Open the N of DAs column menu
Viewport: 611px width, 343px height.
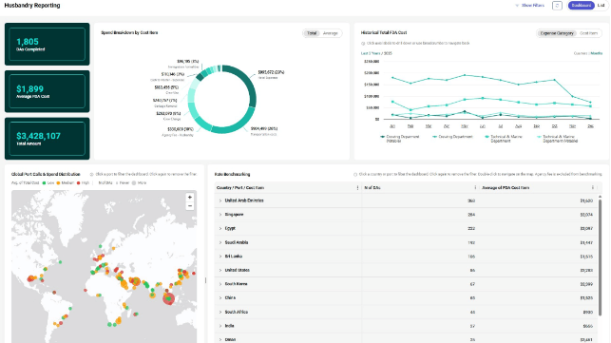click(475, 188)
